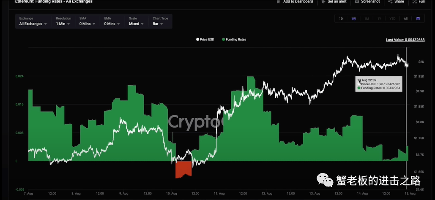435x200 pixels.
Task: Toggle Funding Rates series in legend
Action: pos(234,40)
